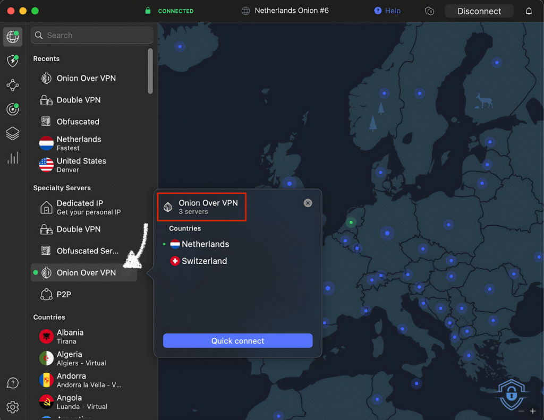Select Angola Luanda - Virtual
The height and width of the screenshot is (420, 544).
pos(84,401)
